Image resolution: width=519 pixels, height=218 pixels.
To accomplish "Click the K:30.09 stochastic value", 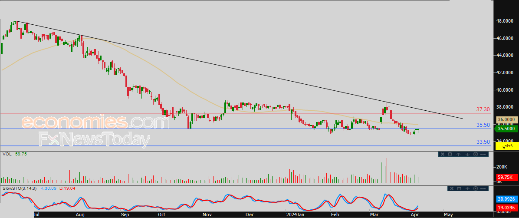I will [47, 188].
